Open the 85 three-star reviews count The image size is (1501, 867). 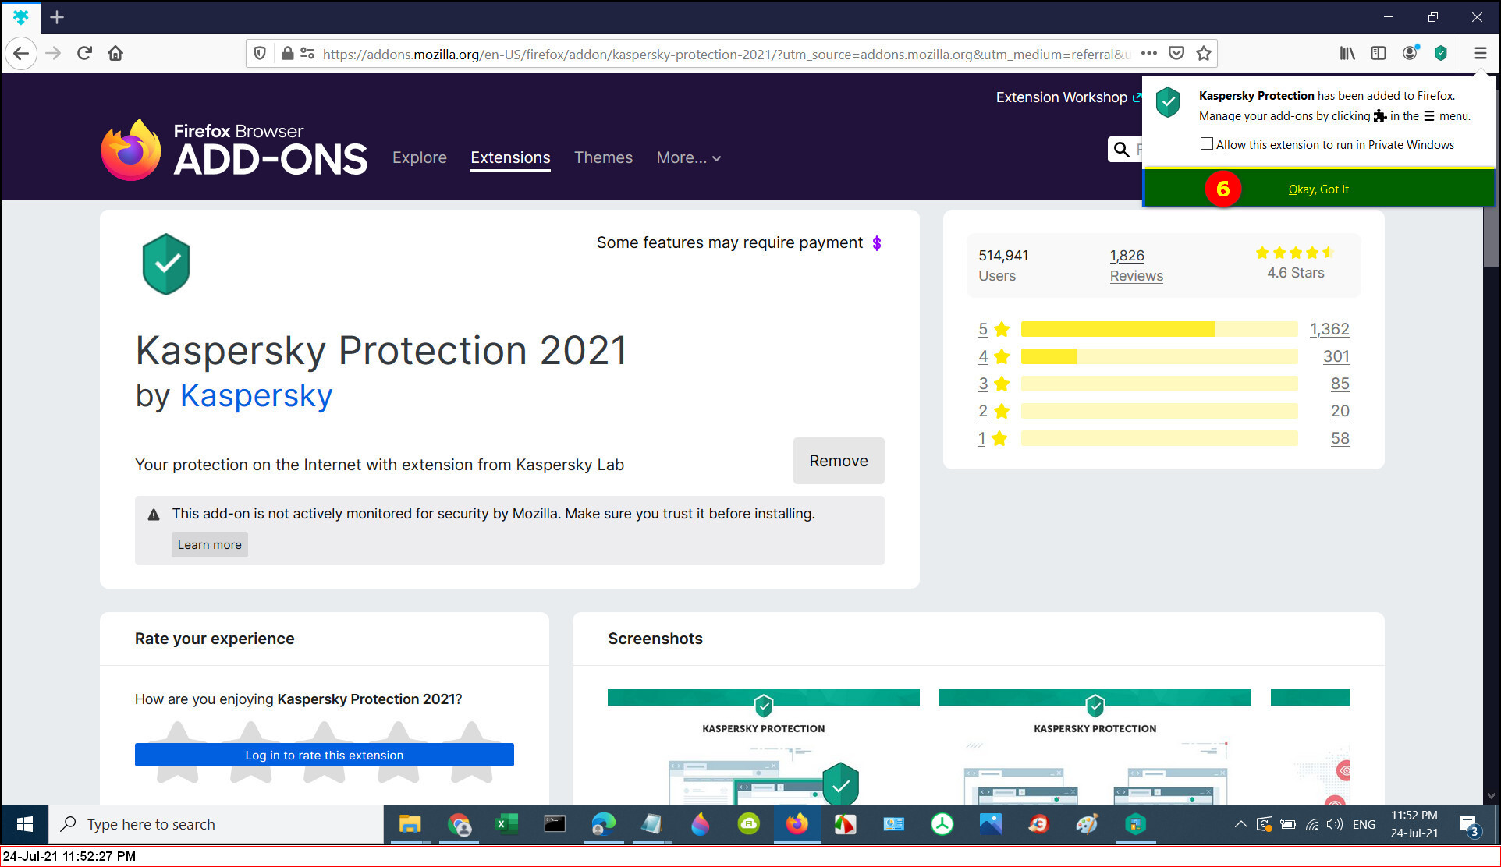click(1340, 384)
